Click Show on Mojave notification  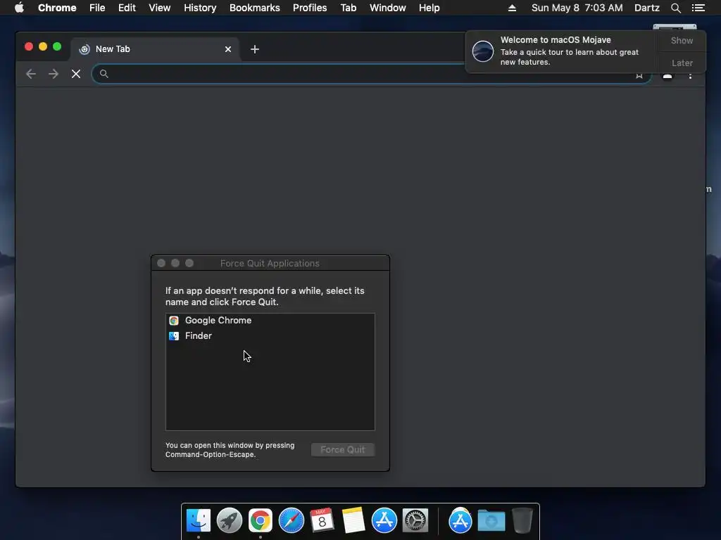click(682, 40)
